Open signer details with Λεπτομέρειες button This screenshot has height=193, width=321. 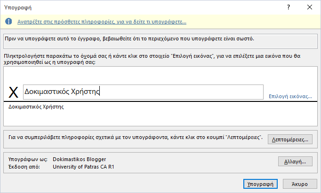[x=290, y=139]
